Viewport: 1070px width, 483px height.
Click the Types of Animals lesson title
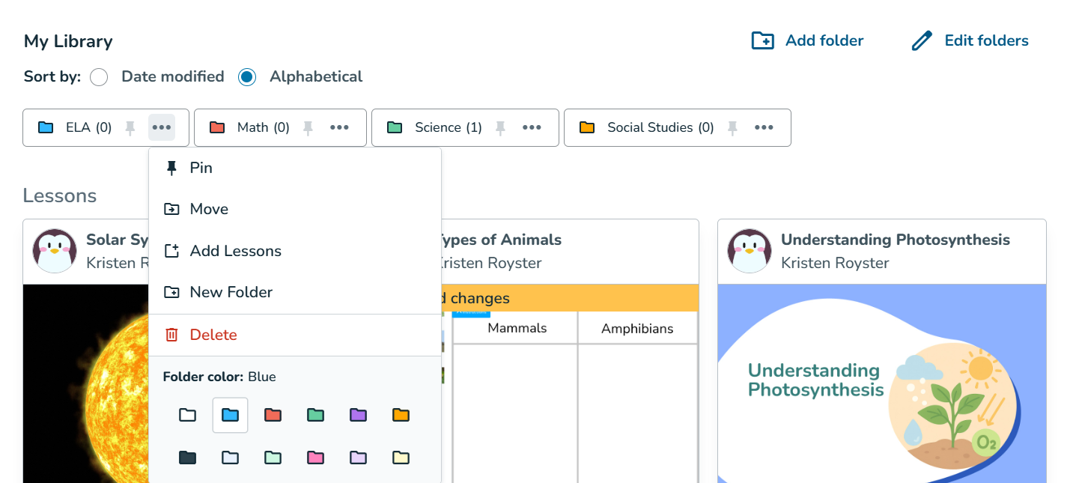point(498,240)
